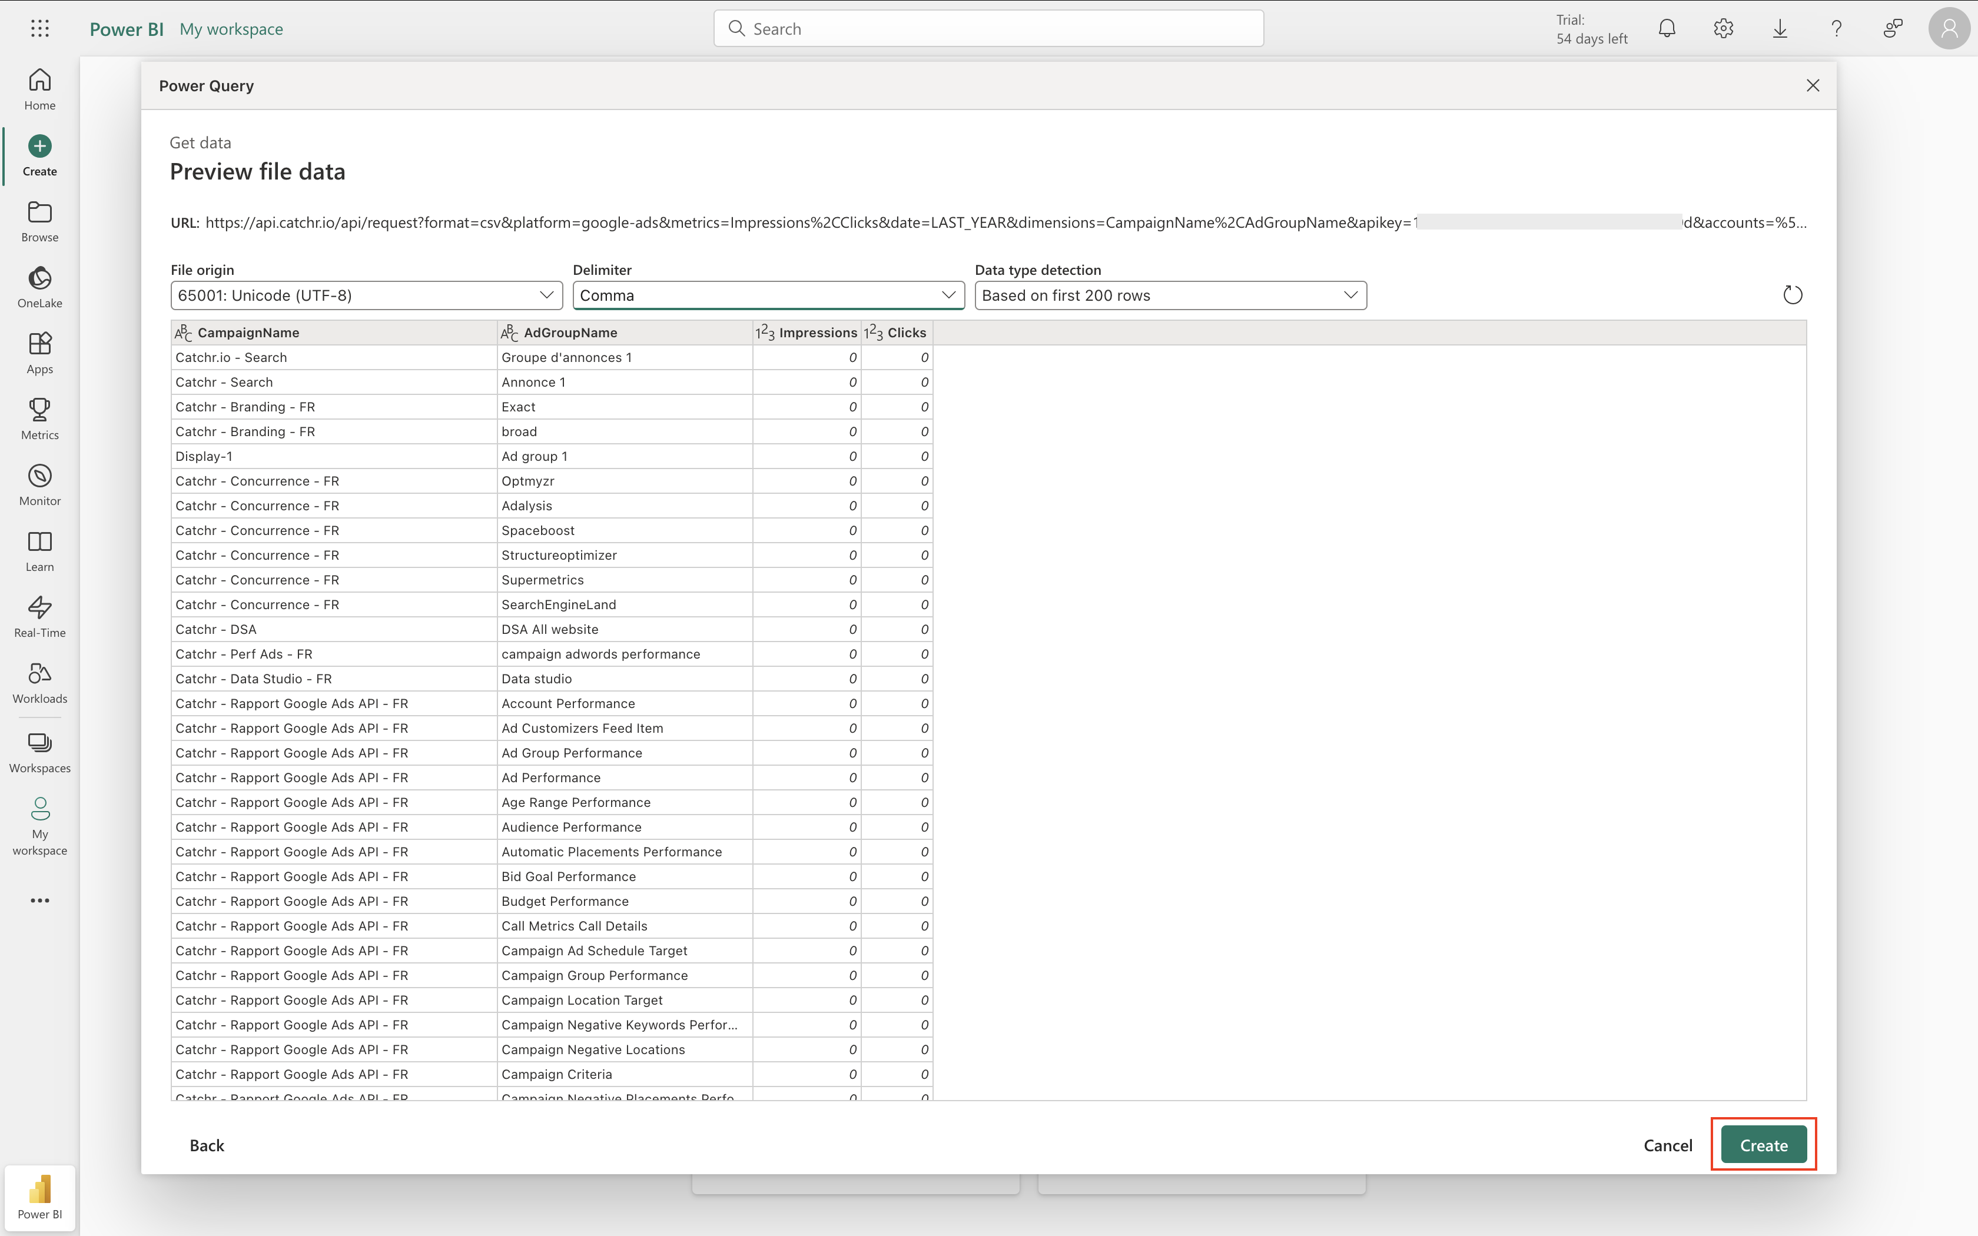Click 'campaign adwords performance' cell

click(625, 654)
